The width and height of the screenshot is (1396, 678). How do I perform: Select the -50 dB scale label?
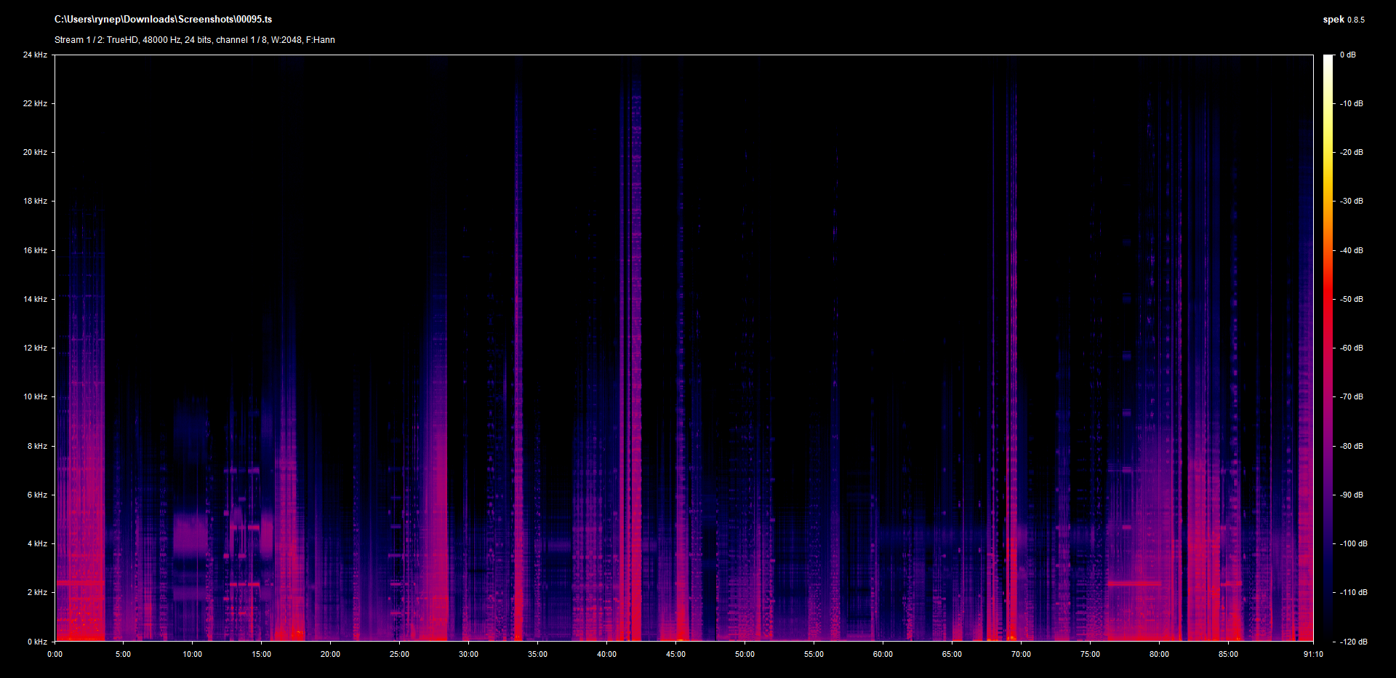click(x=1352, y=300)
